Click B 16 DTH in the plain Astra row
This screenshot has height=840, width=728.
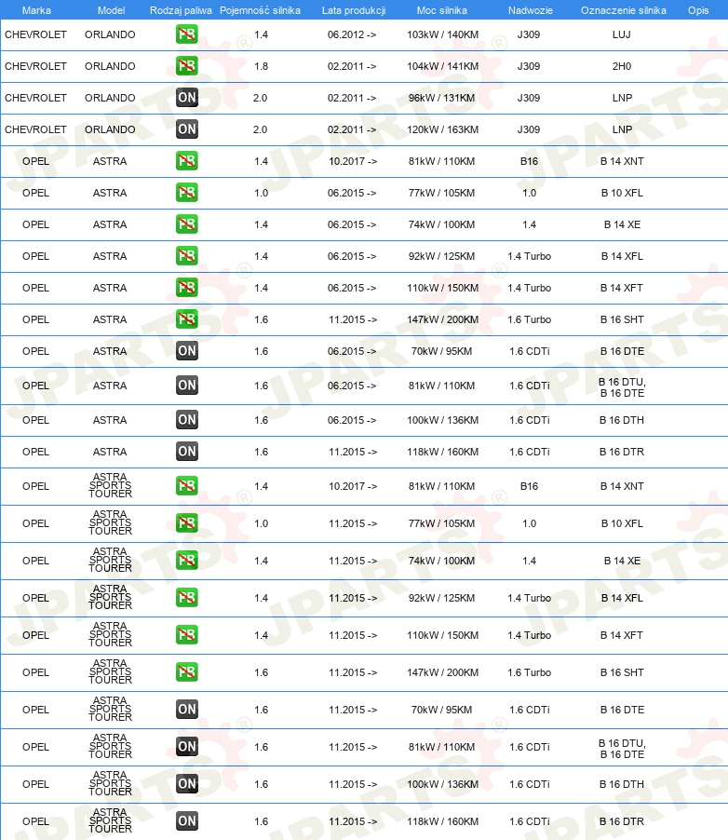point(621,419)
